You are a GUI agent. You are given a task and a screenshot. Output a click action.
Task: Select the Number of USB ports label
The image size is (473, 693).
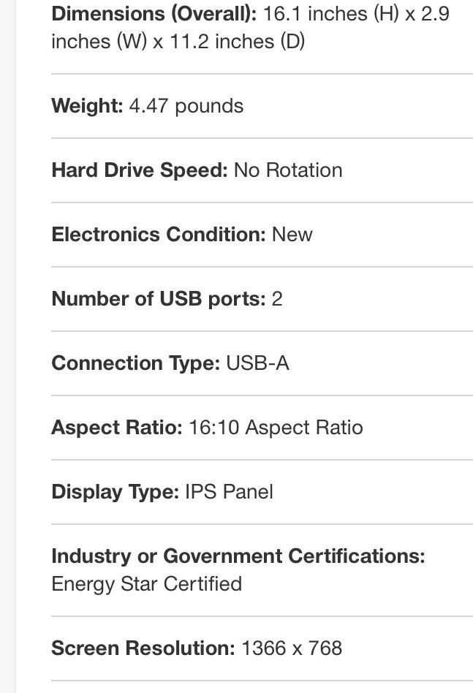pos(159,299)
